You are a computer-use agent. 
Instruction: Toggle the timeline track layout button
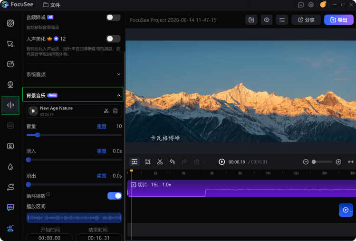(135, 162)
